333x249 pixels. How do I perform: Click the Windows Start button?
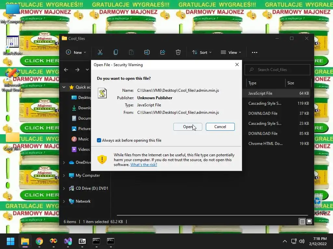point(10,241)
